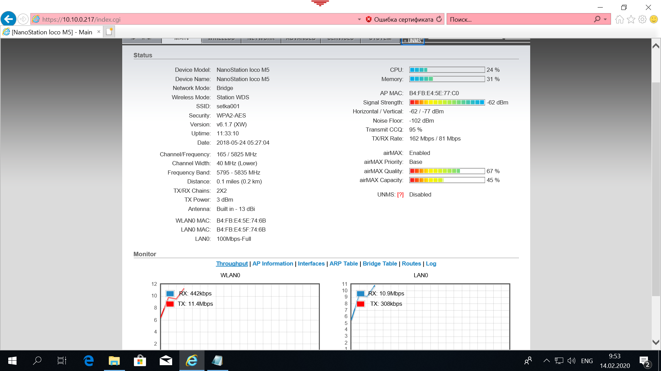The image size is (661, 371).
Task: Focus the address bar showing 10.10.0.217/index.cgi
Action: [x=193, y=19]
